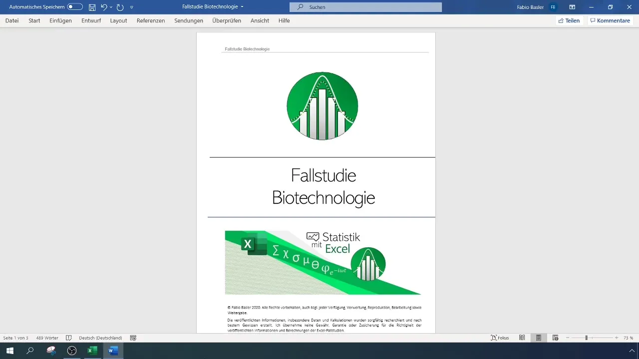The height and width of the screenshot is (359, 639).
Task: Click the Redo arrow icon
Action: coord(120,7)
